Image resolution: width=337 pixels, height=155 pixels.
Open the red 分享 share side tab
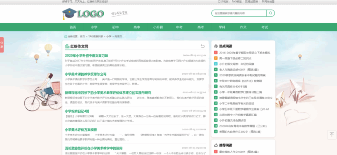pyautogui.click(x=2, y=45)
